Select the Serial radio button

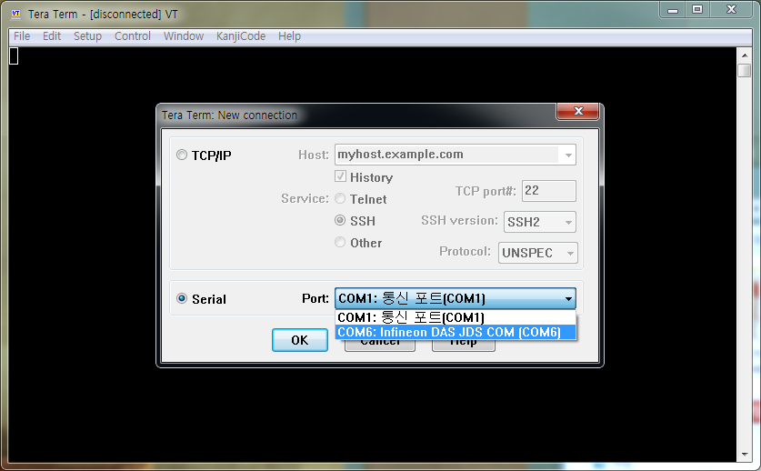[182, 298]
